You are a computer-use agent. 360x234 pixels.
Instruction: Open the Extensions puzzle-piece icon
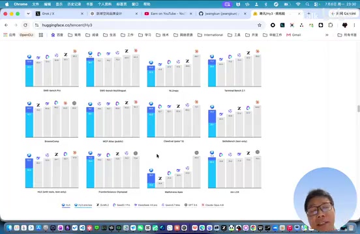click(331, 25)
